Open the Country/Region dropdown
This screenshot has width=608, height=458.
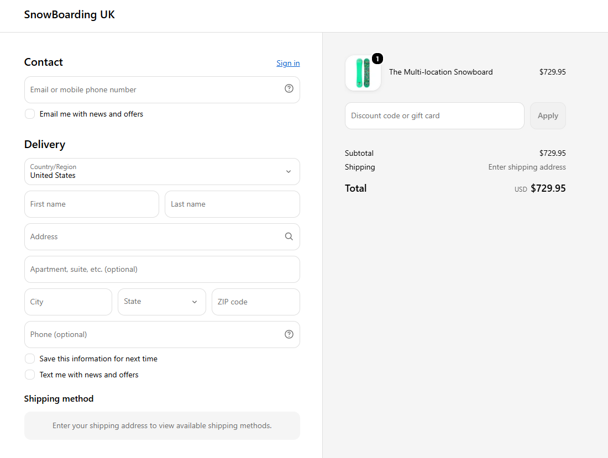coord(162,171)
